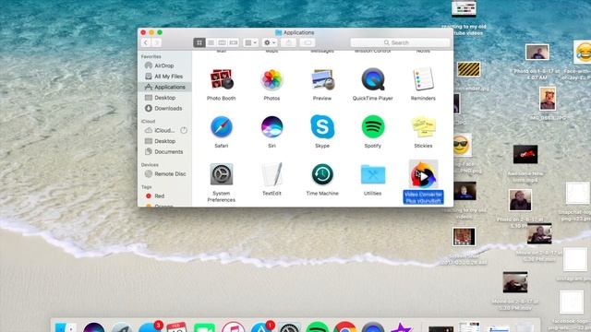Go back with Finder's back arrow

pos(146,42)
